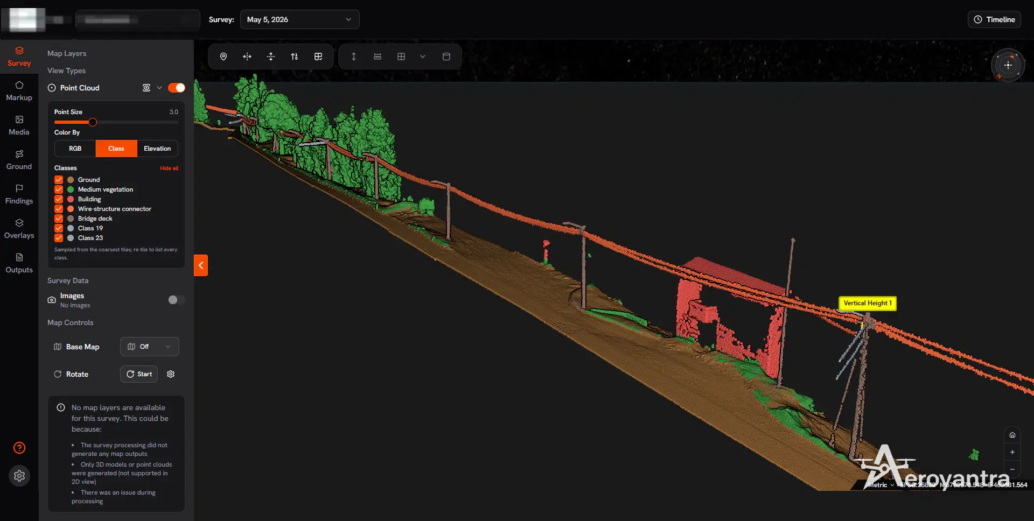Image resolution: width=1034 pixels, height=521 pixels.
Task: Select the cylinder volume tool
Action: (x=446, y=57)
